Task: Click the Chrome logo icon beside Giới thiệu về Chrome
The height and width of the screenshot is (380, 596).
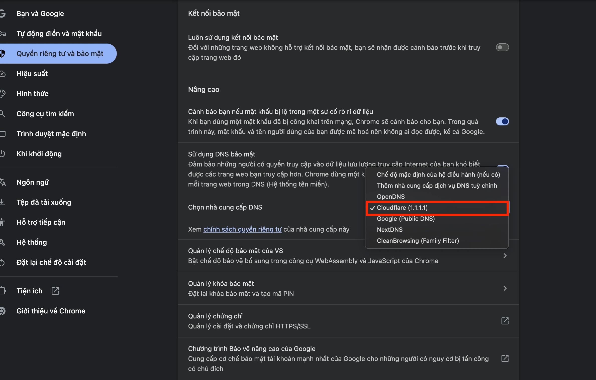Action: [3, 311]
